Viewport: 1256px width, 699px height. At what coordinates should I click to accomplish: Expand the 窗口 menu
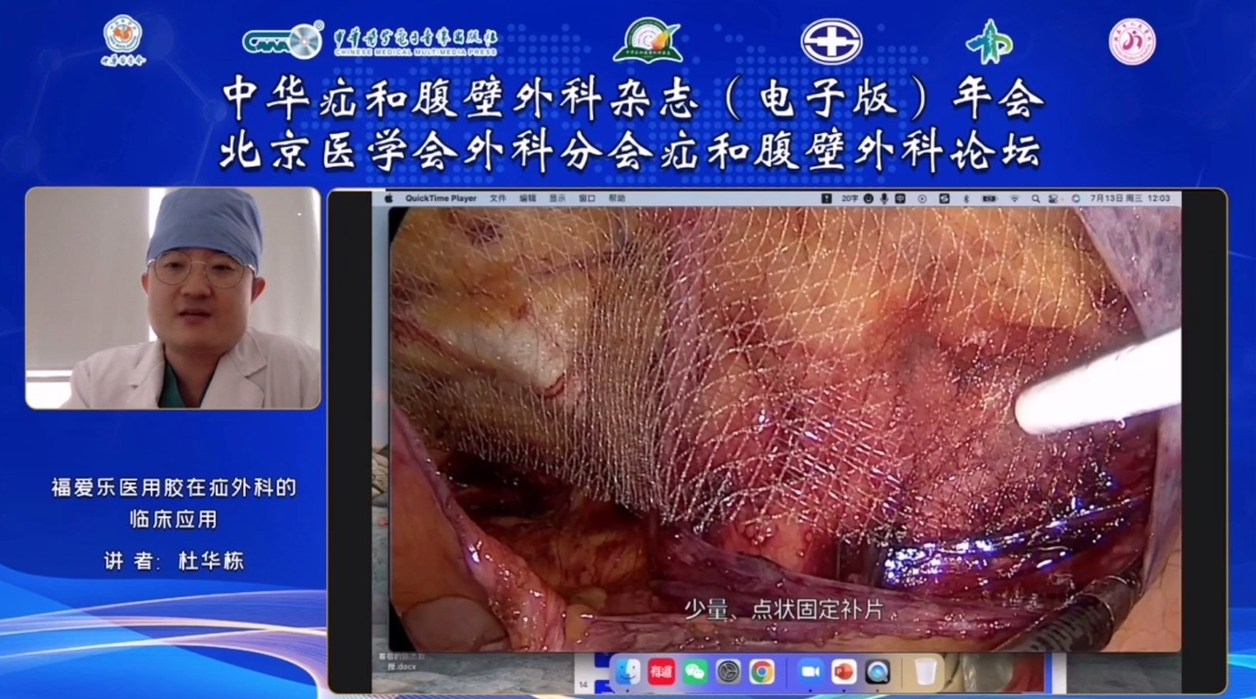[587, 199]
